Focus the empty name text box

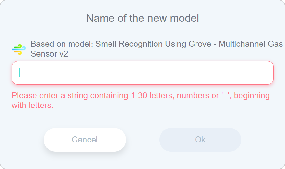(x=142, y=73)
